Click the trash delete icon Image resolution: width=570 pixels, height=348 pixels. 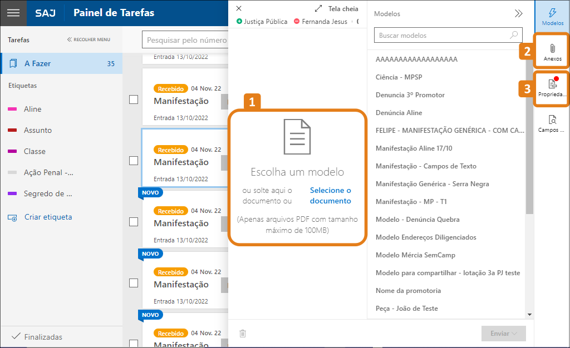(x=243, y=334)
